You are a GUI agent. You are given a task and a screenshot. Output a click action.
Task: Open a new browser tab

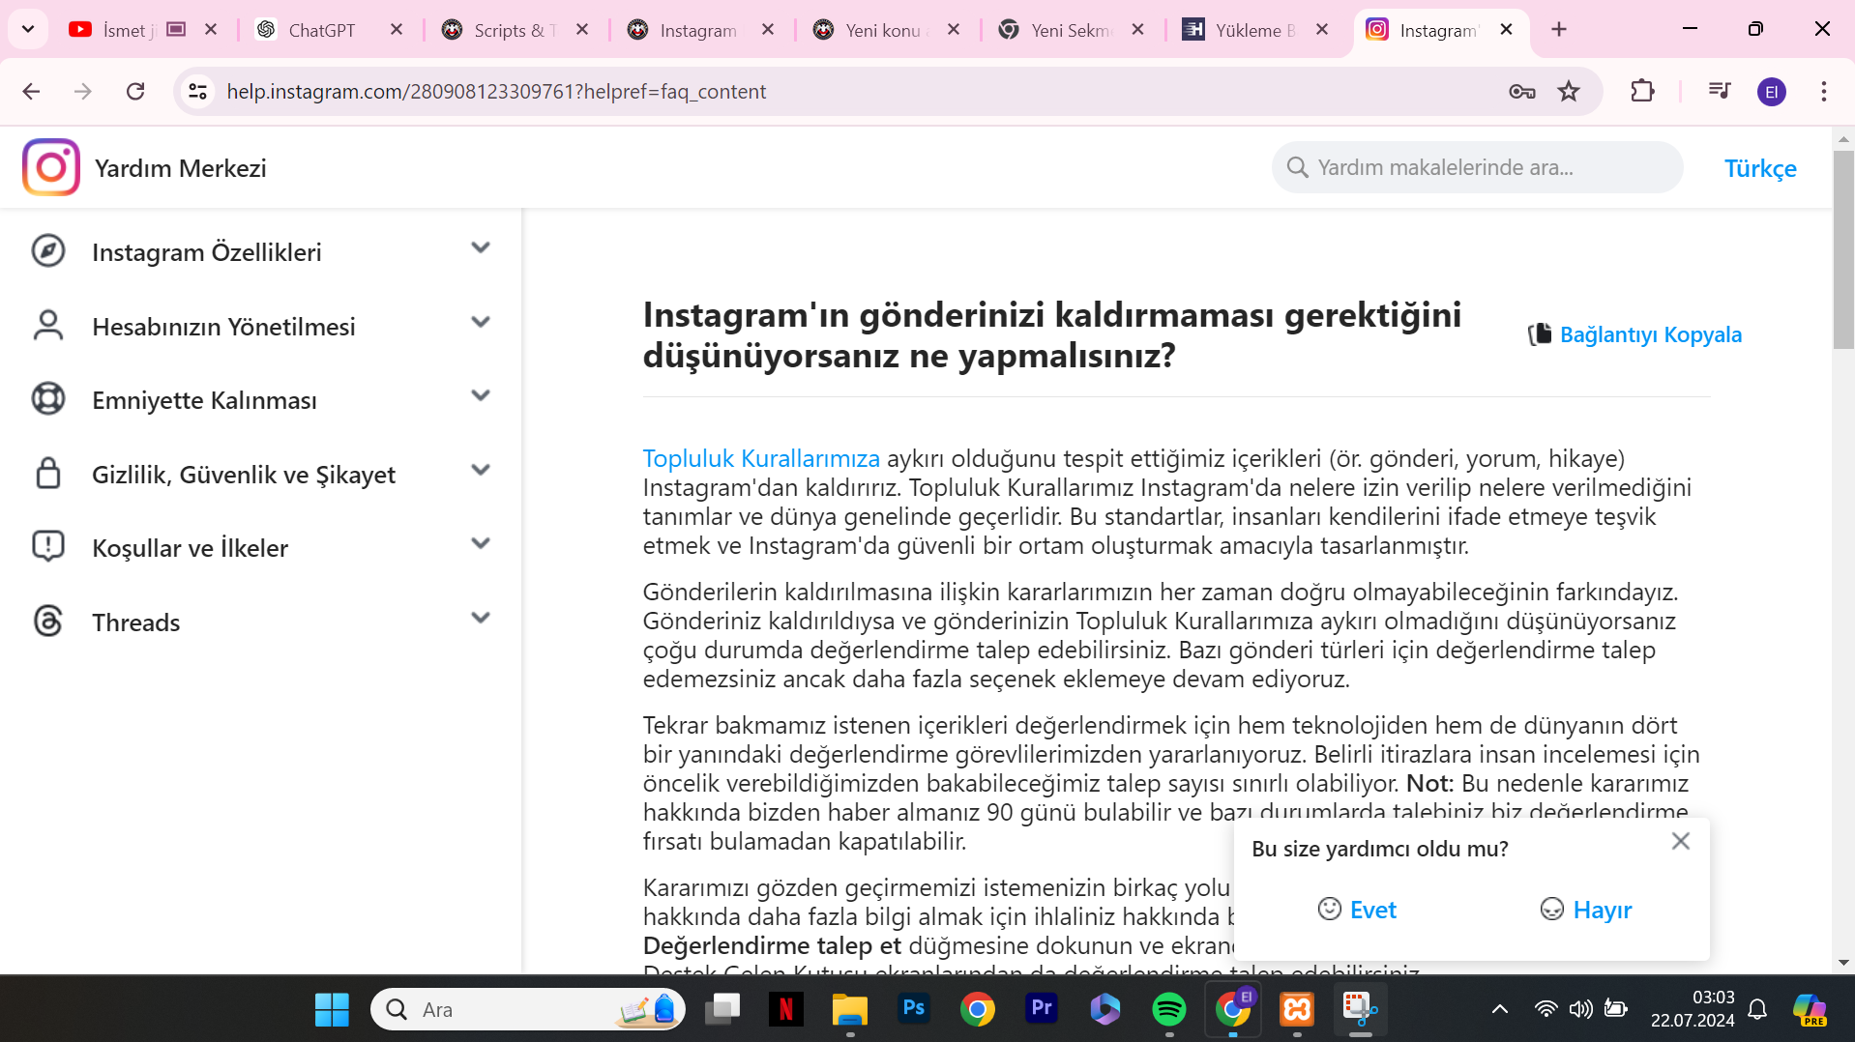[1559, 30]
